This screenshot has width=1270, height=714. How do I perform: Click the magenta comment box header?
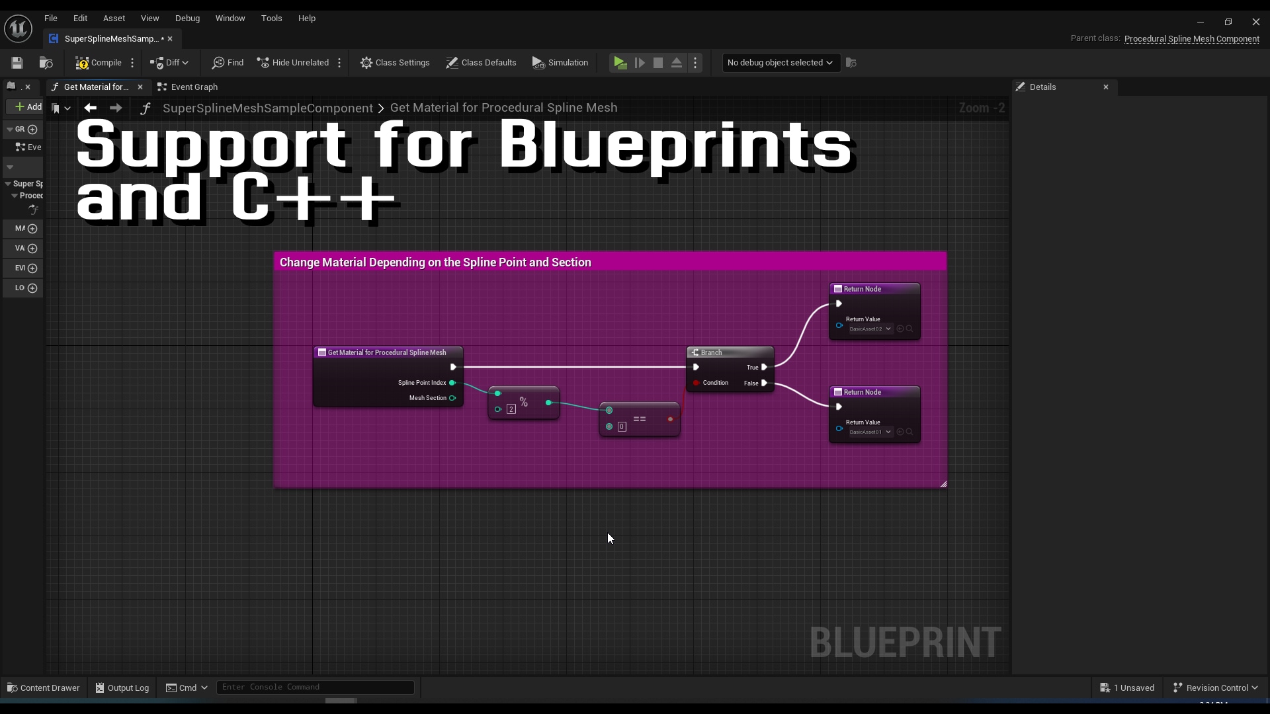pos(609,262)
